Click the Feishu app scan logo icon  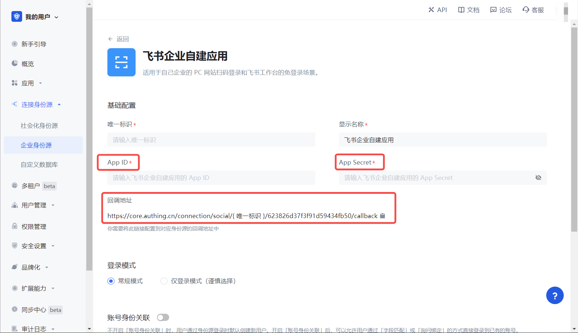[121, 62]
